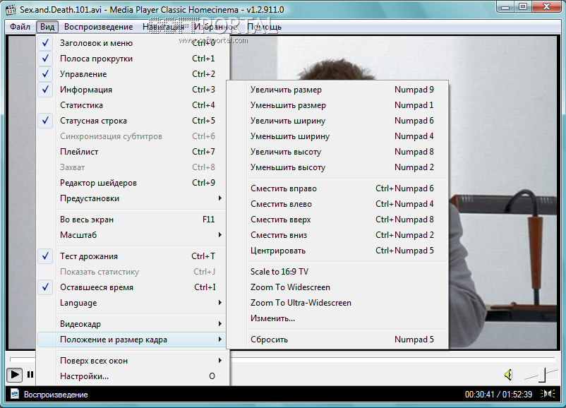Click the pause button
566x408 pixels.
tap(30, 375)
